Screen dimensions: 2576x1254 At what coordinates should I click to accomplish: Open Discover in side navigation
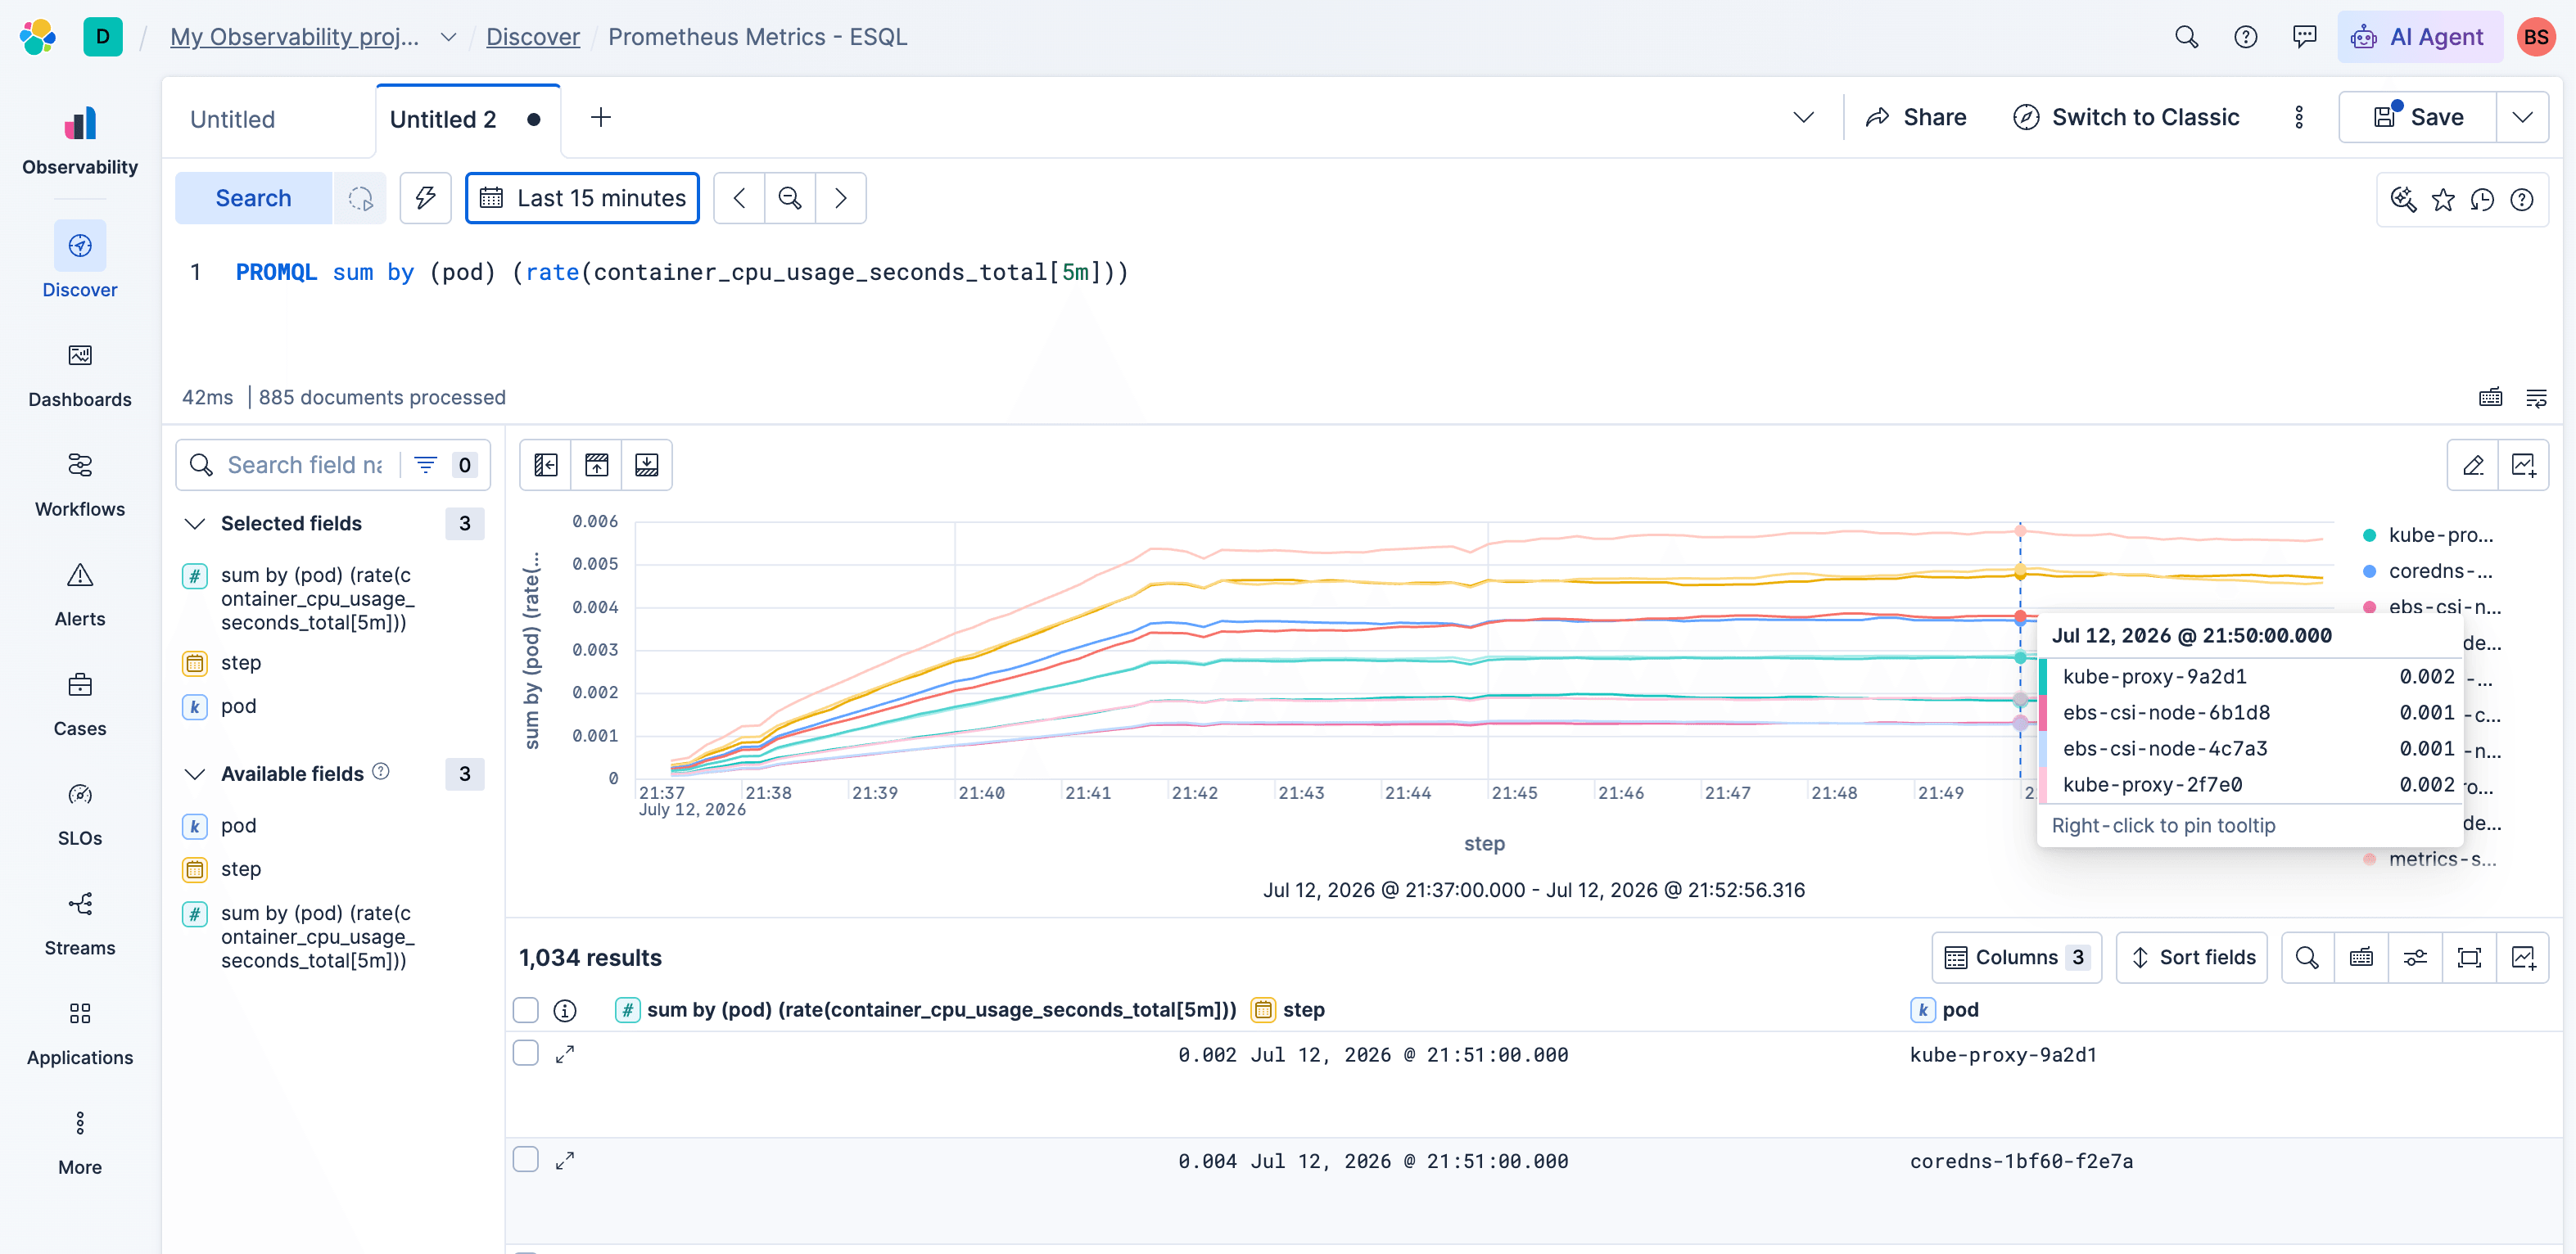click(80, 260)
